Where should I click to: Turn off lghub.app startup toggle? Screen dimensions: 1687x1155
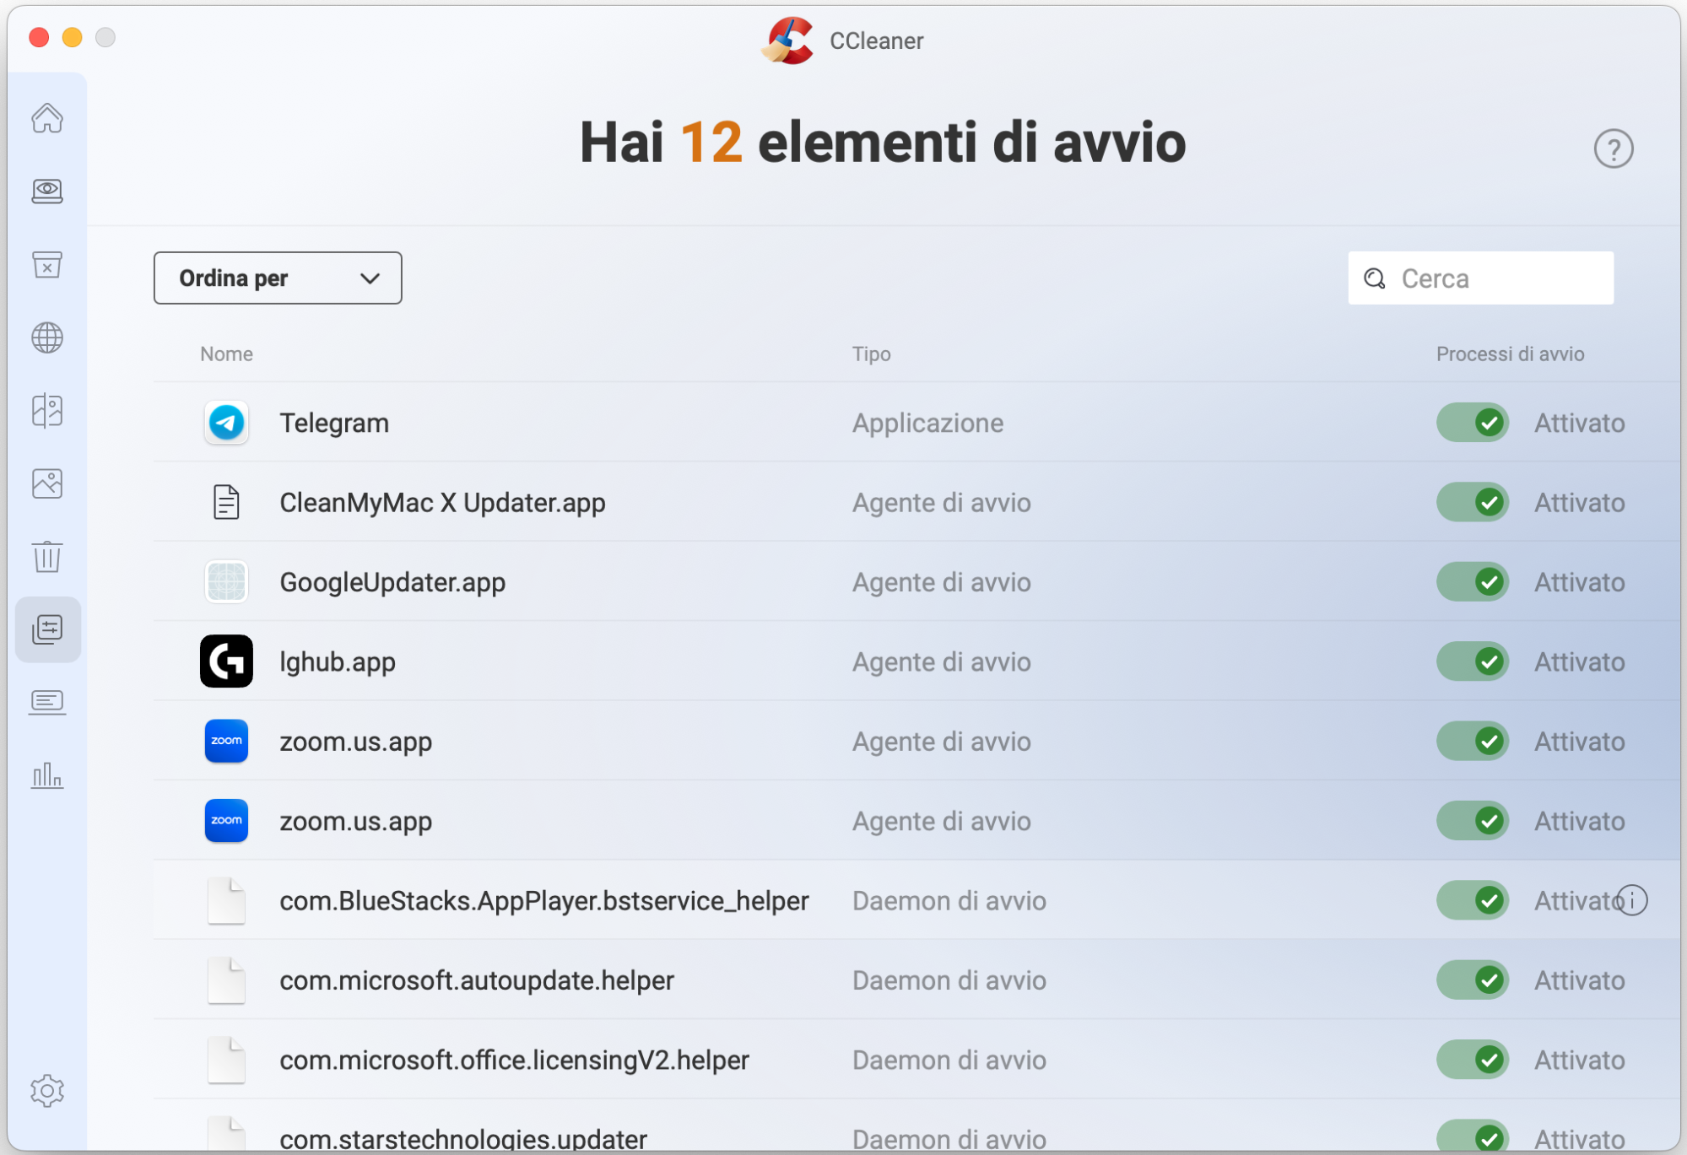(x=1473, y=661)
